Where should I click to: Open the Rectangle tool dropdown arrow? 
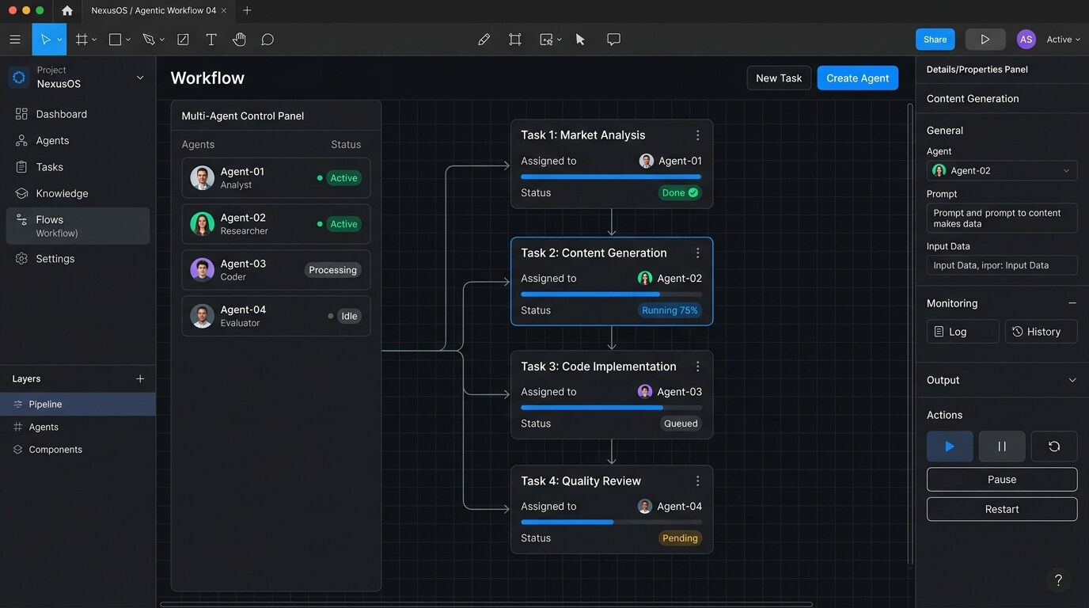127,40
